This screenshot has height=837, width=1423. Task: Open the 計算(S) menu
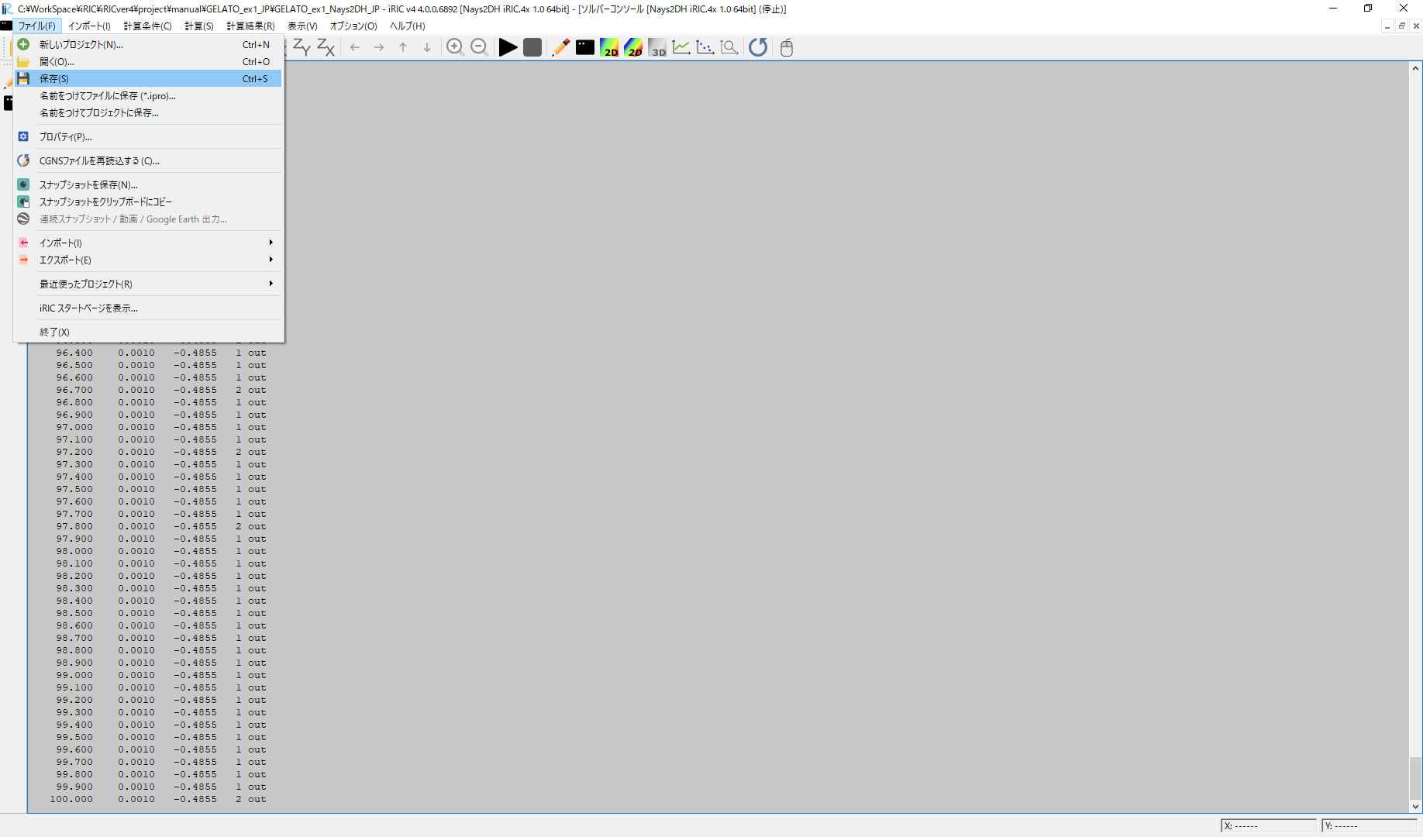pyautogui.click(x=199, y=26)
